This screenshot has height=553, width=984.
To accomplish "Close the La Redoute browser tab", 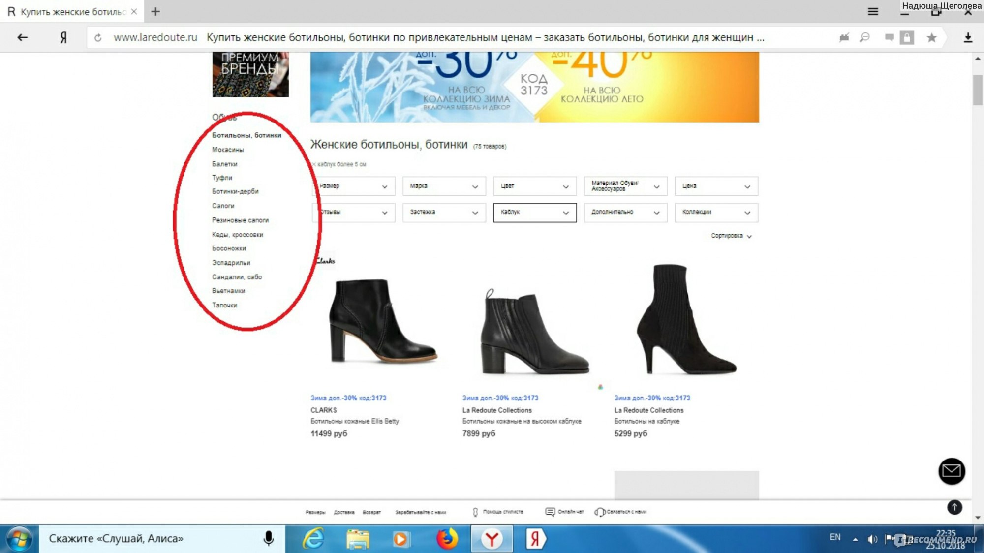I will click(134, 11).
